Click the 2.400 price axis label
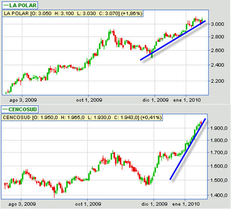Screen dimensions: 231x209 217,65
